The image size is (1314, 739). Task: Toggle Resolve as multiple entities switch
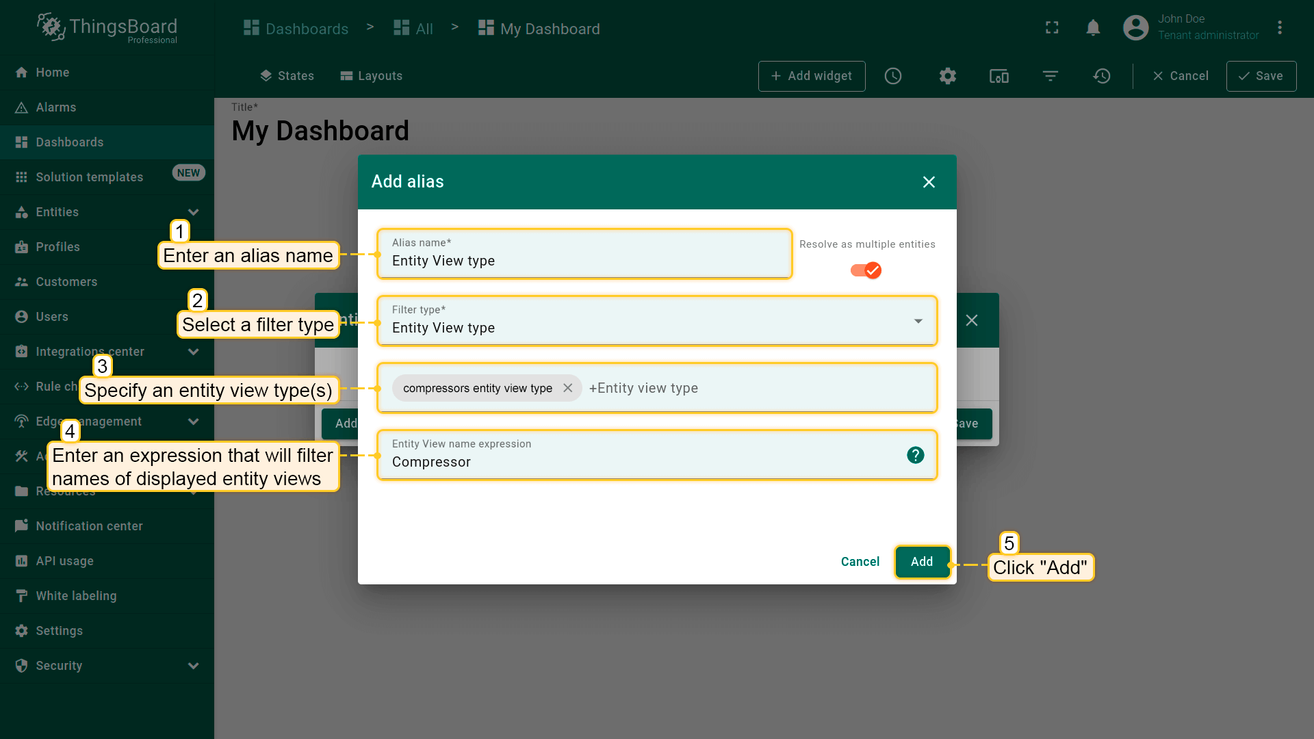pyautogui.click(x=866, y=270)
